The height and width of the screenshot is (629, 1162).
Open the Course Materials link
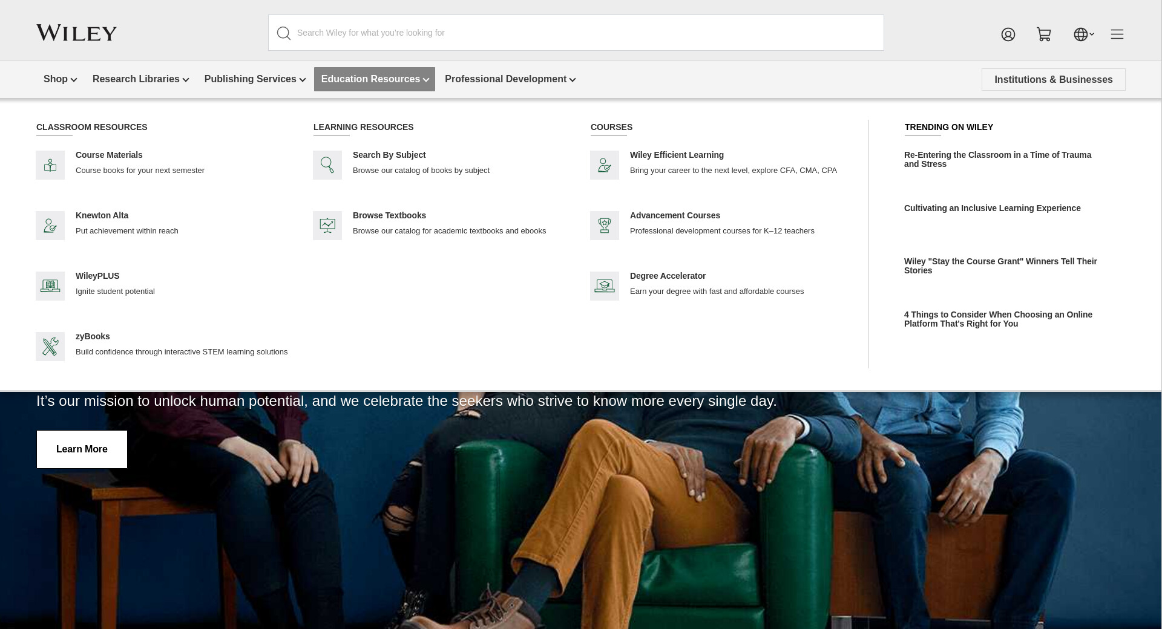coord(109,155)
